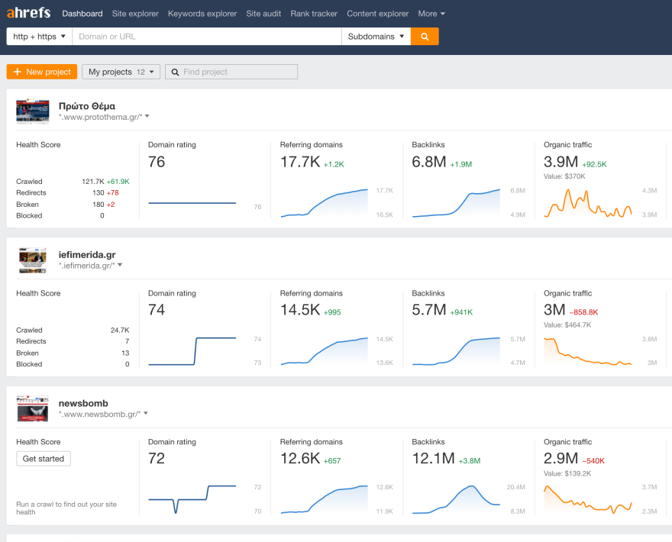This screenshot has width=672, height=542.
Task: Open the http + https protocol dropdown
Action: point(40,37)
